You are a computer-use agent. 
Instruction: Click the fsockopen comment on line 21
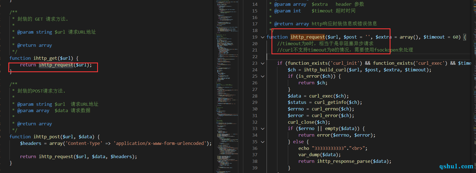(x=345, y=50)
